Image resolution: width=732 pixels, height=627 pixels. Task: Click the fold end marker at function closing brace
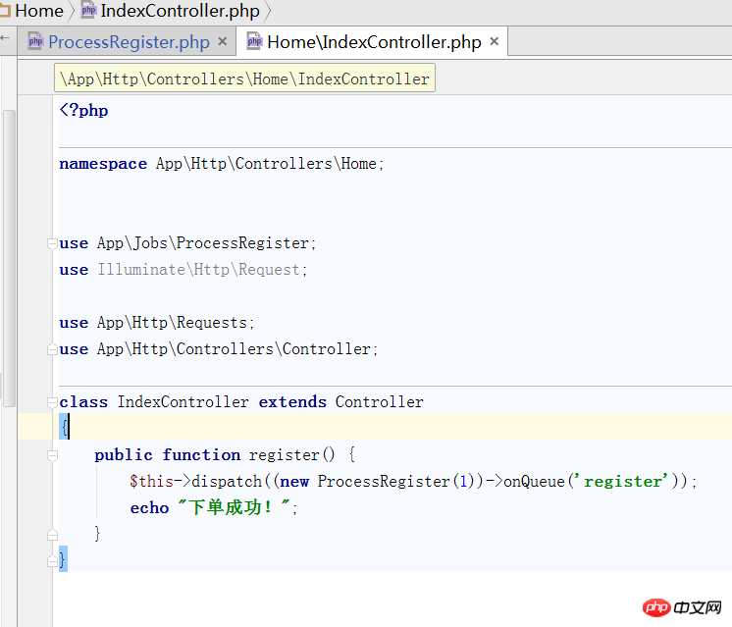51,534
